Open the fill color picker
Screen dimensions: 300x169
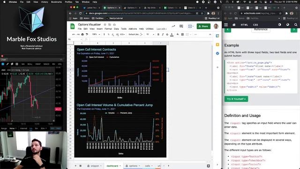(178, 34)
